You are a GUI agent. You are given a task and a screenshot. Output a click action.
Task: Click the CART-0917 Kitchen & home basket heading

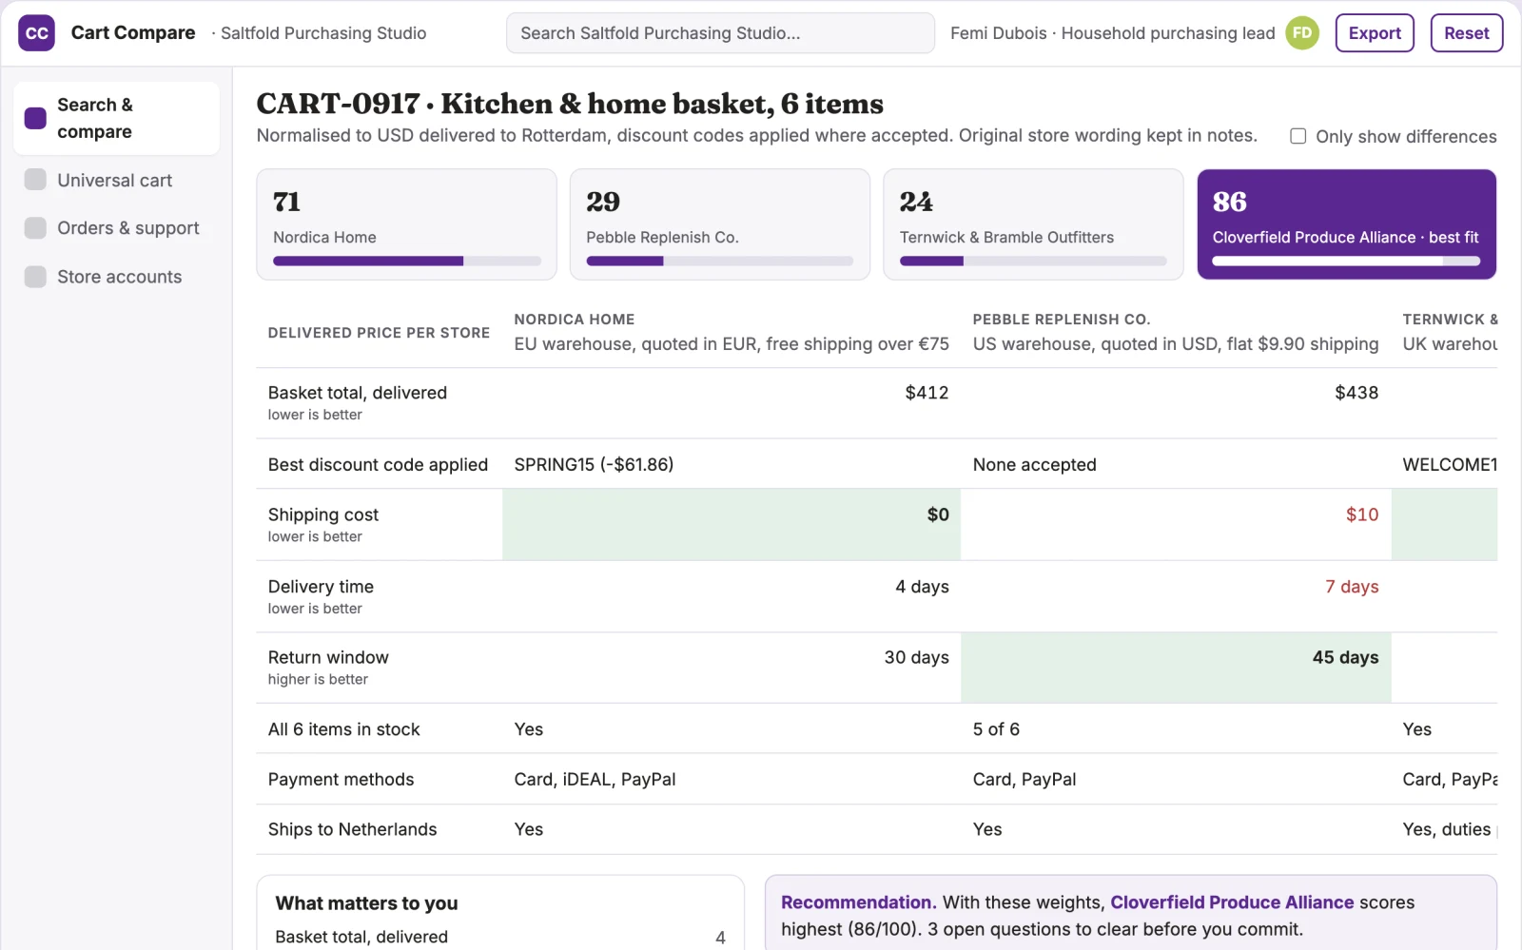click(x=570, y=104)
